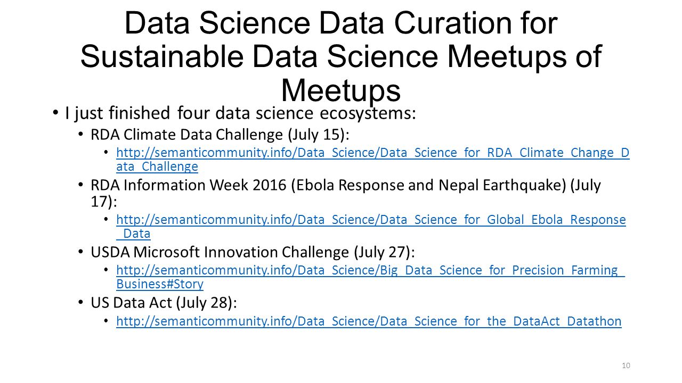Select the 'Data Science Data Curation for' title line

point(341,24)
